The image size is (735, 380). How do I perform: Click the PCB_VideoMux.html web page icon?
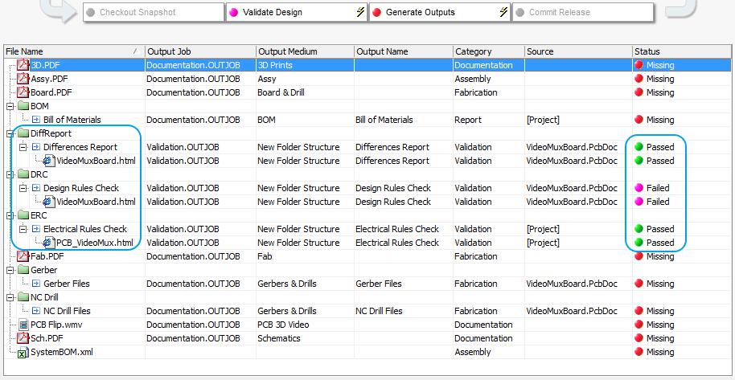[x=48, y=243]
